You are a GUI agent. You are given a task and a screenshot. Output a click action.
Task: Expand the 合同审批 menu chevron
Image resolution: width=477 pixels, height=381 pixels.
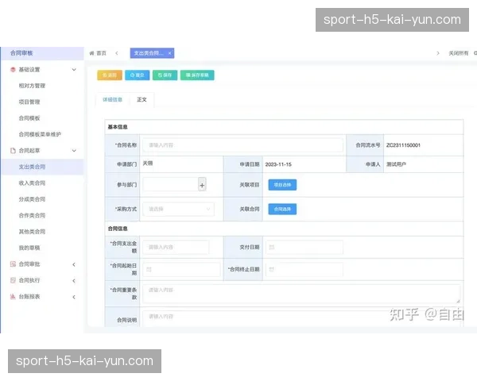[74, 264]
